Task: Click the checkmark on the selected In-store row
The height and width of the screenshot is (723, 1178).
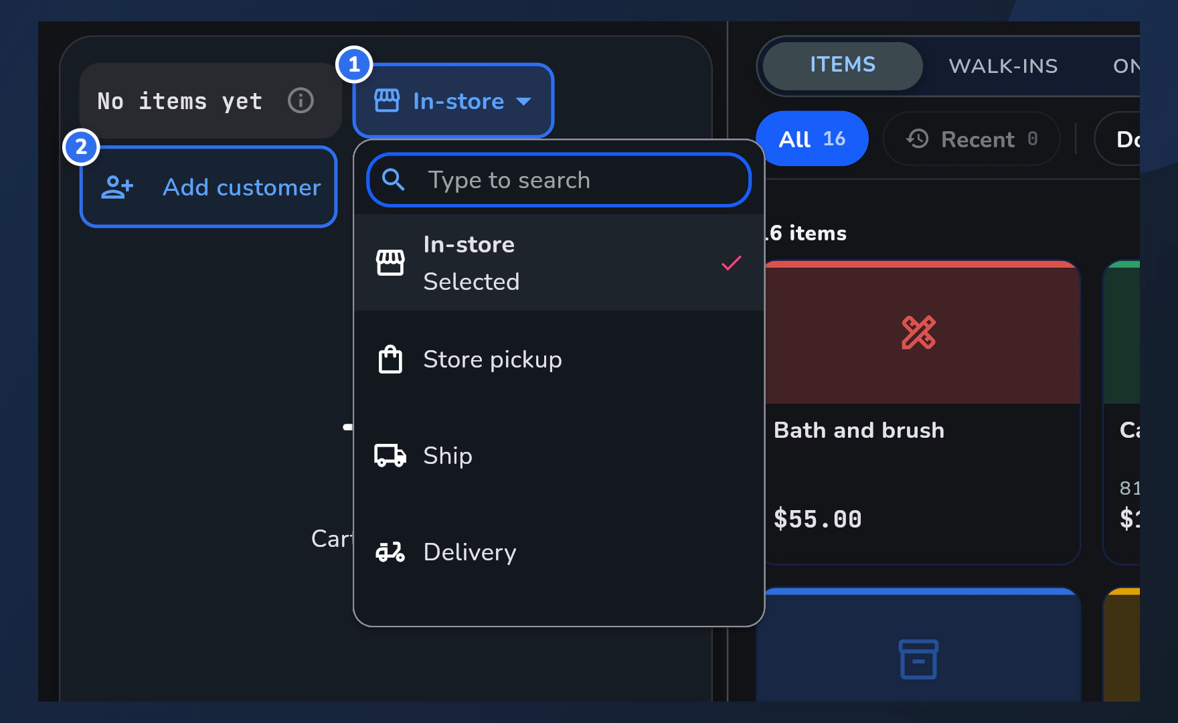Action: pyautogui.click(x=731, y=262)
